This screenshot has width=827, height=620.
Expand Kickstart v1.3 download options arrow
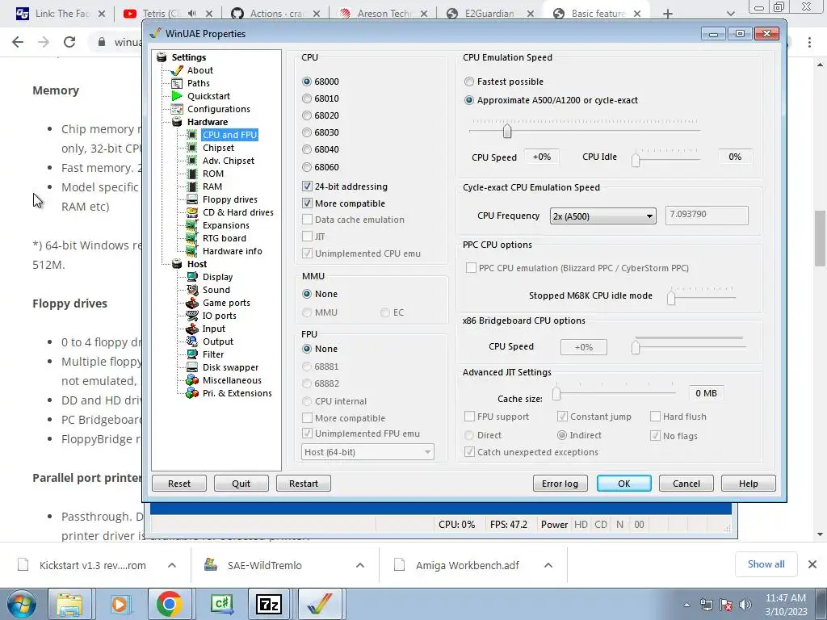[x=172, y=565]
